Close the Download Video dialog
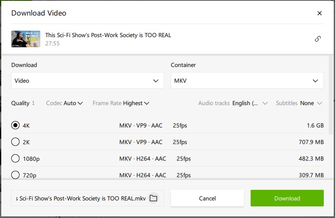Viewport: 335px width, 218px height. coord(320,13)
